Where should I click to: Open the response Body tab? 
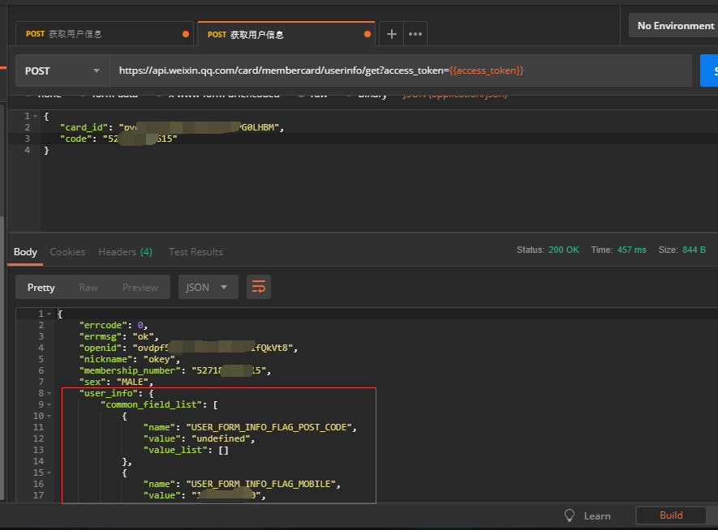click(25, 252)
